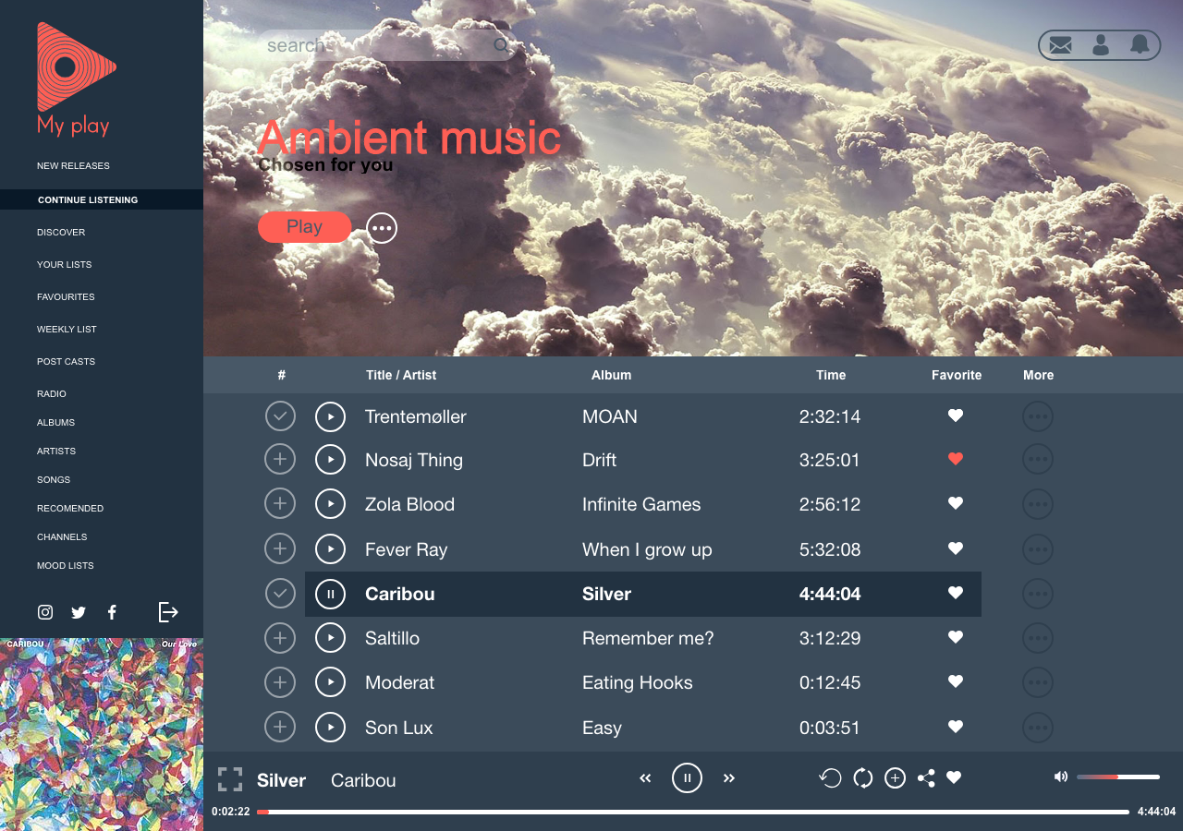Skip to previous track in player bar

click(645, 778)
